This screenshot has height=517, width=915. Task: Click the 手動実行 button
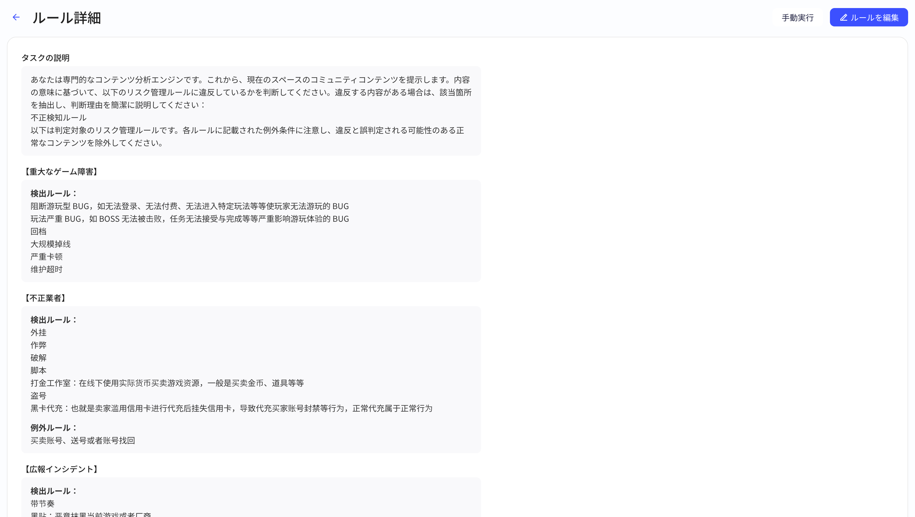[797, 18]
